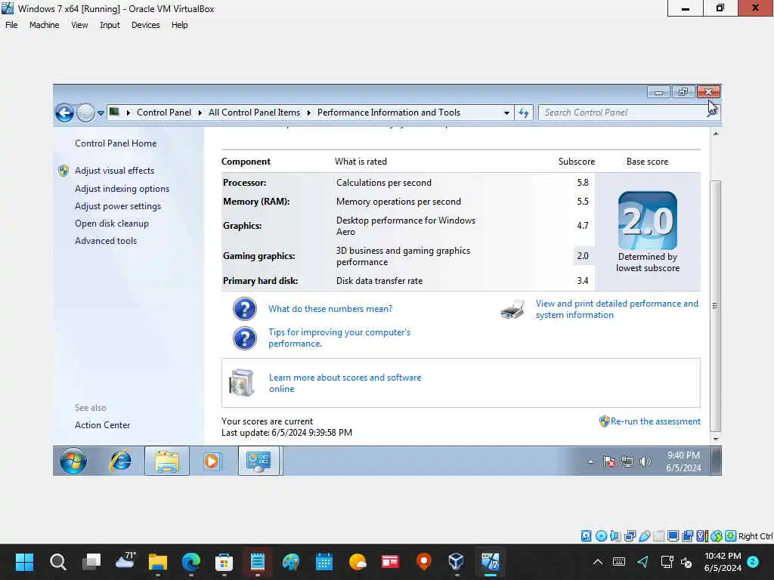Screen dimensions: 774x580
Task: Open VirtualBox Help menu
Action: tap(180, 25)
